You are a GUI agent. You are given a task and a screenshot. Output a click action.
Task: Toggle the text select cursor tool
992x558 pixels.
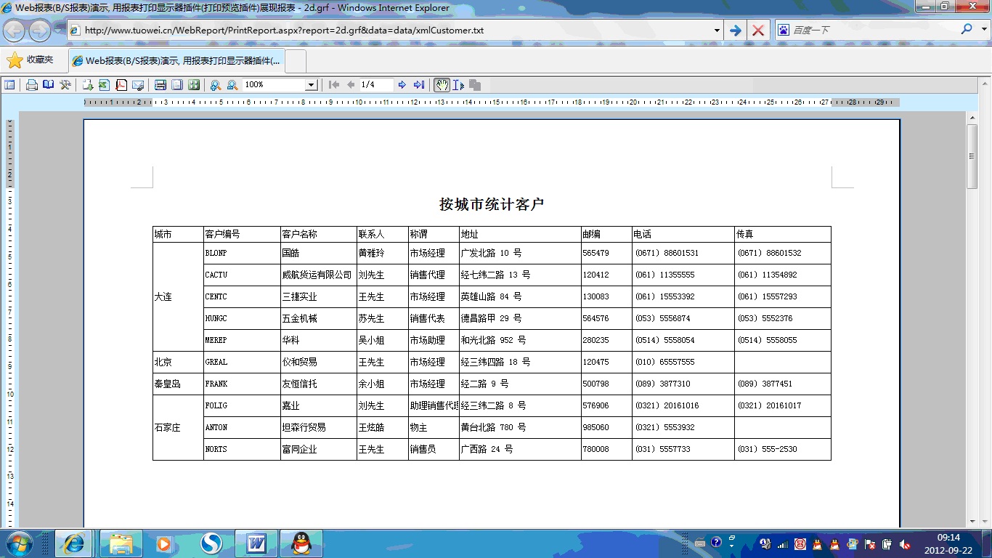(x=458, y=85)
